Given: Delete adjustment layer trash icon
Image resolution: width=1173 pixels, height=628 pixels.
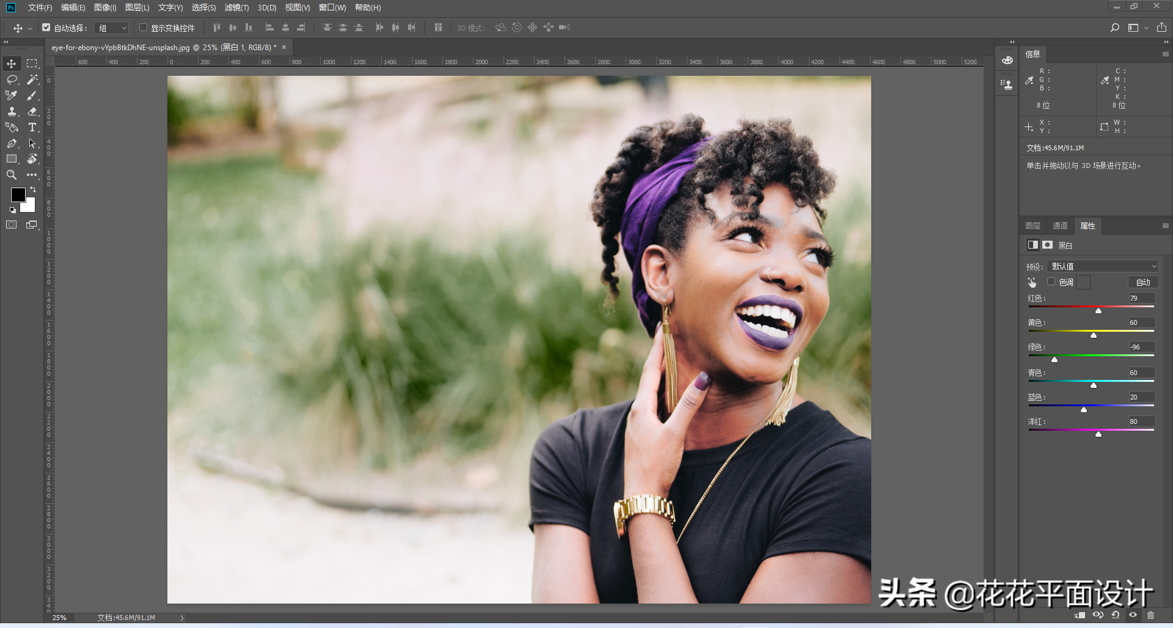Looking at the screenshot, I should click(x=1151, y=615).
